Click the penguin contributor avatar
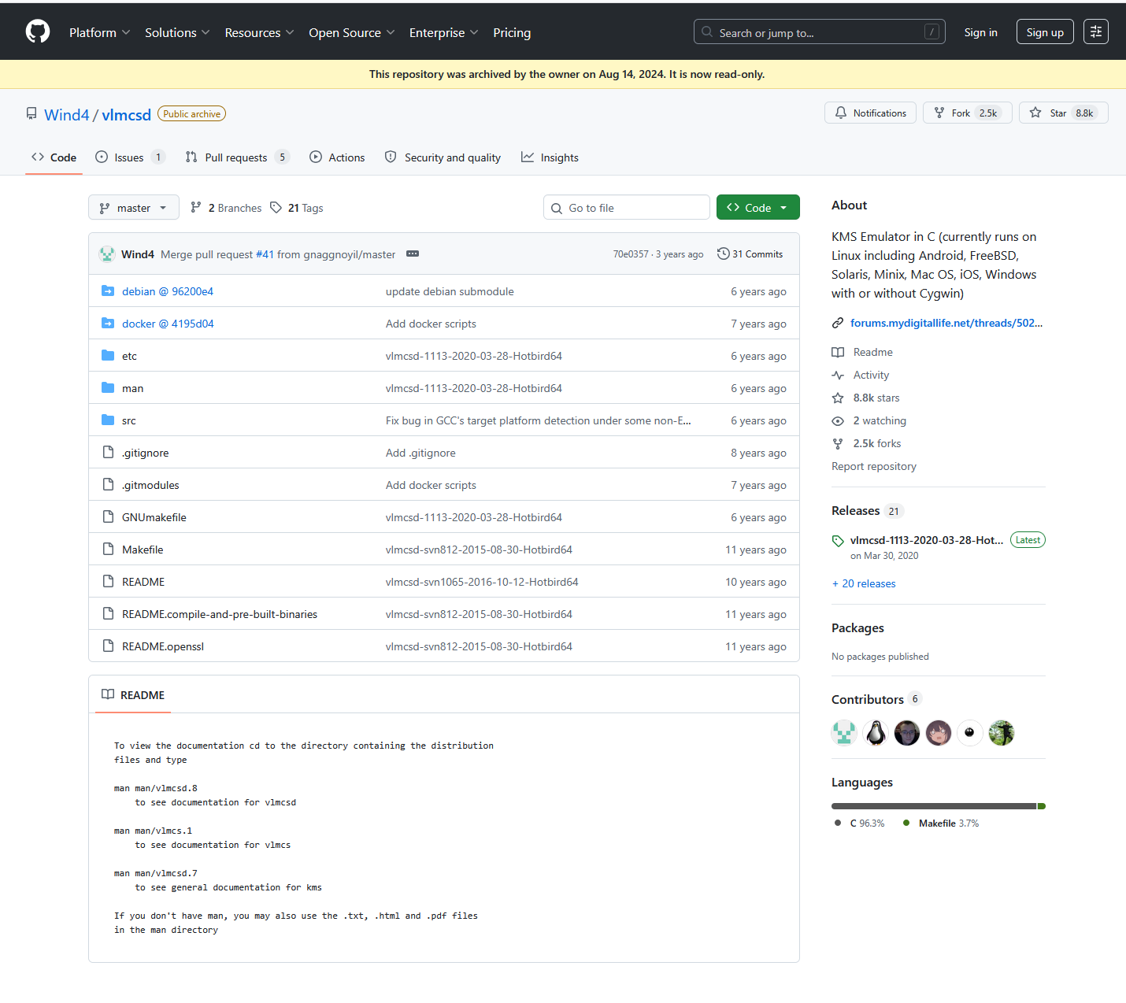This screenshot has width=1126, height=1003. [876, 733]
